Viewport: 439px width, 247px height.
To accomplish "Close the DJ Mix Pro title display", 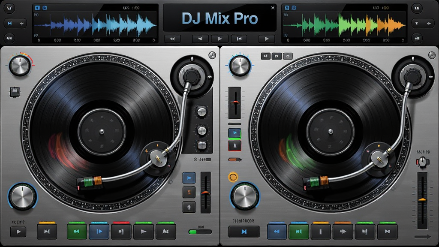I will coord(273,8).
